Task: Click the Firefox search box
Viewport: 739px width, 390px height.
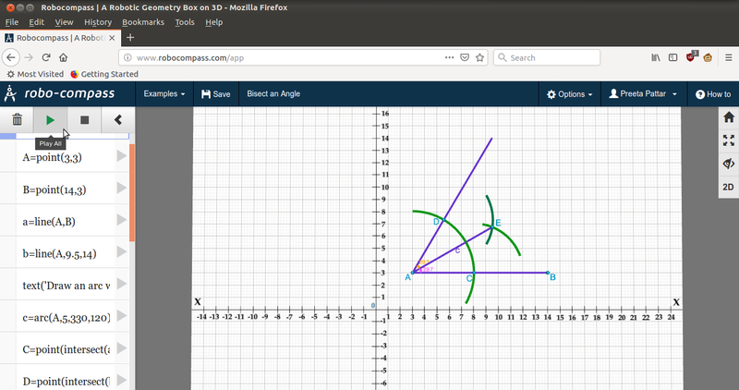Action: coord(547,57)
